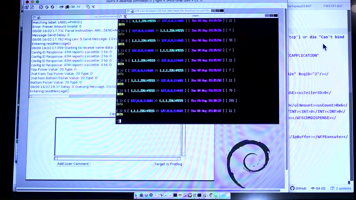The height and width of the screenshot is (200, 356).
Task: Open GitHub in editor status bar
Action: [x=298, y=188]
